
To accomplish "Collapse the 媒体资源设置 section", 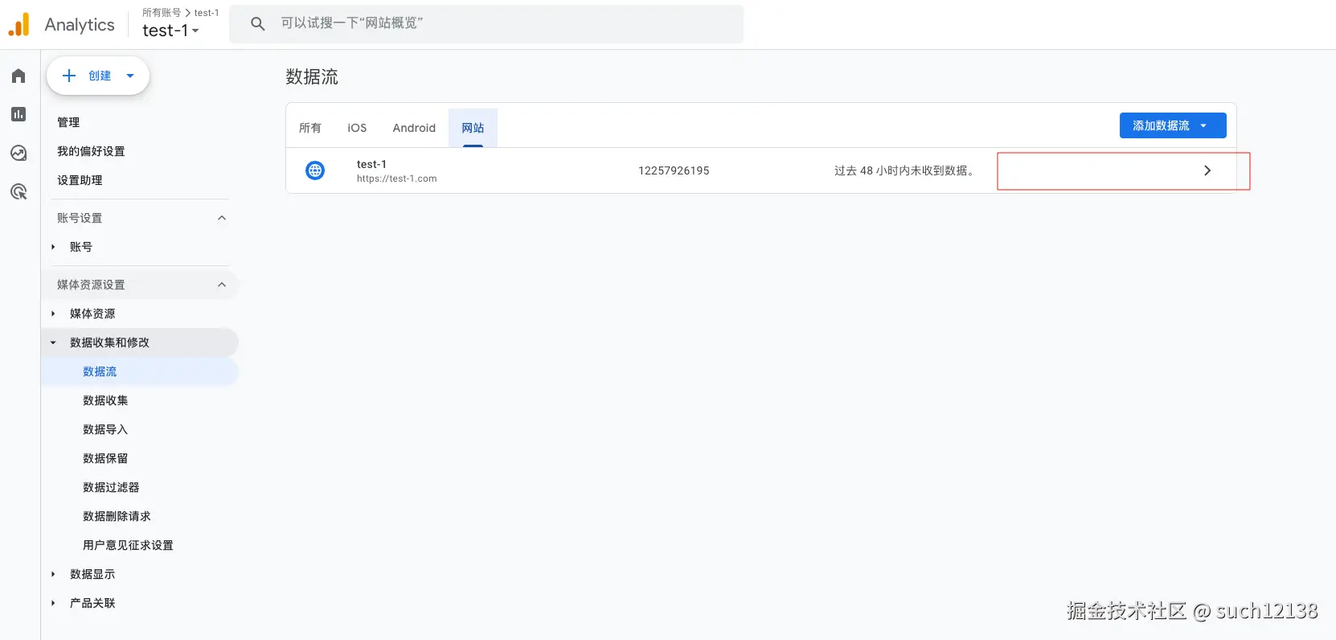I will (222, 285).
